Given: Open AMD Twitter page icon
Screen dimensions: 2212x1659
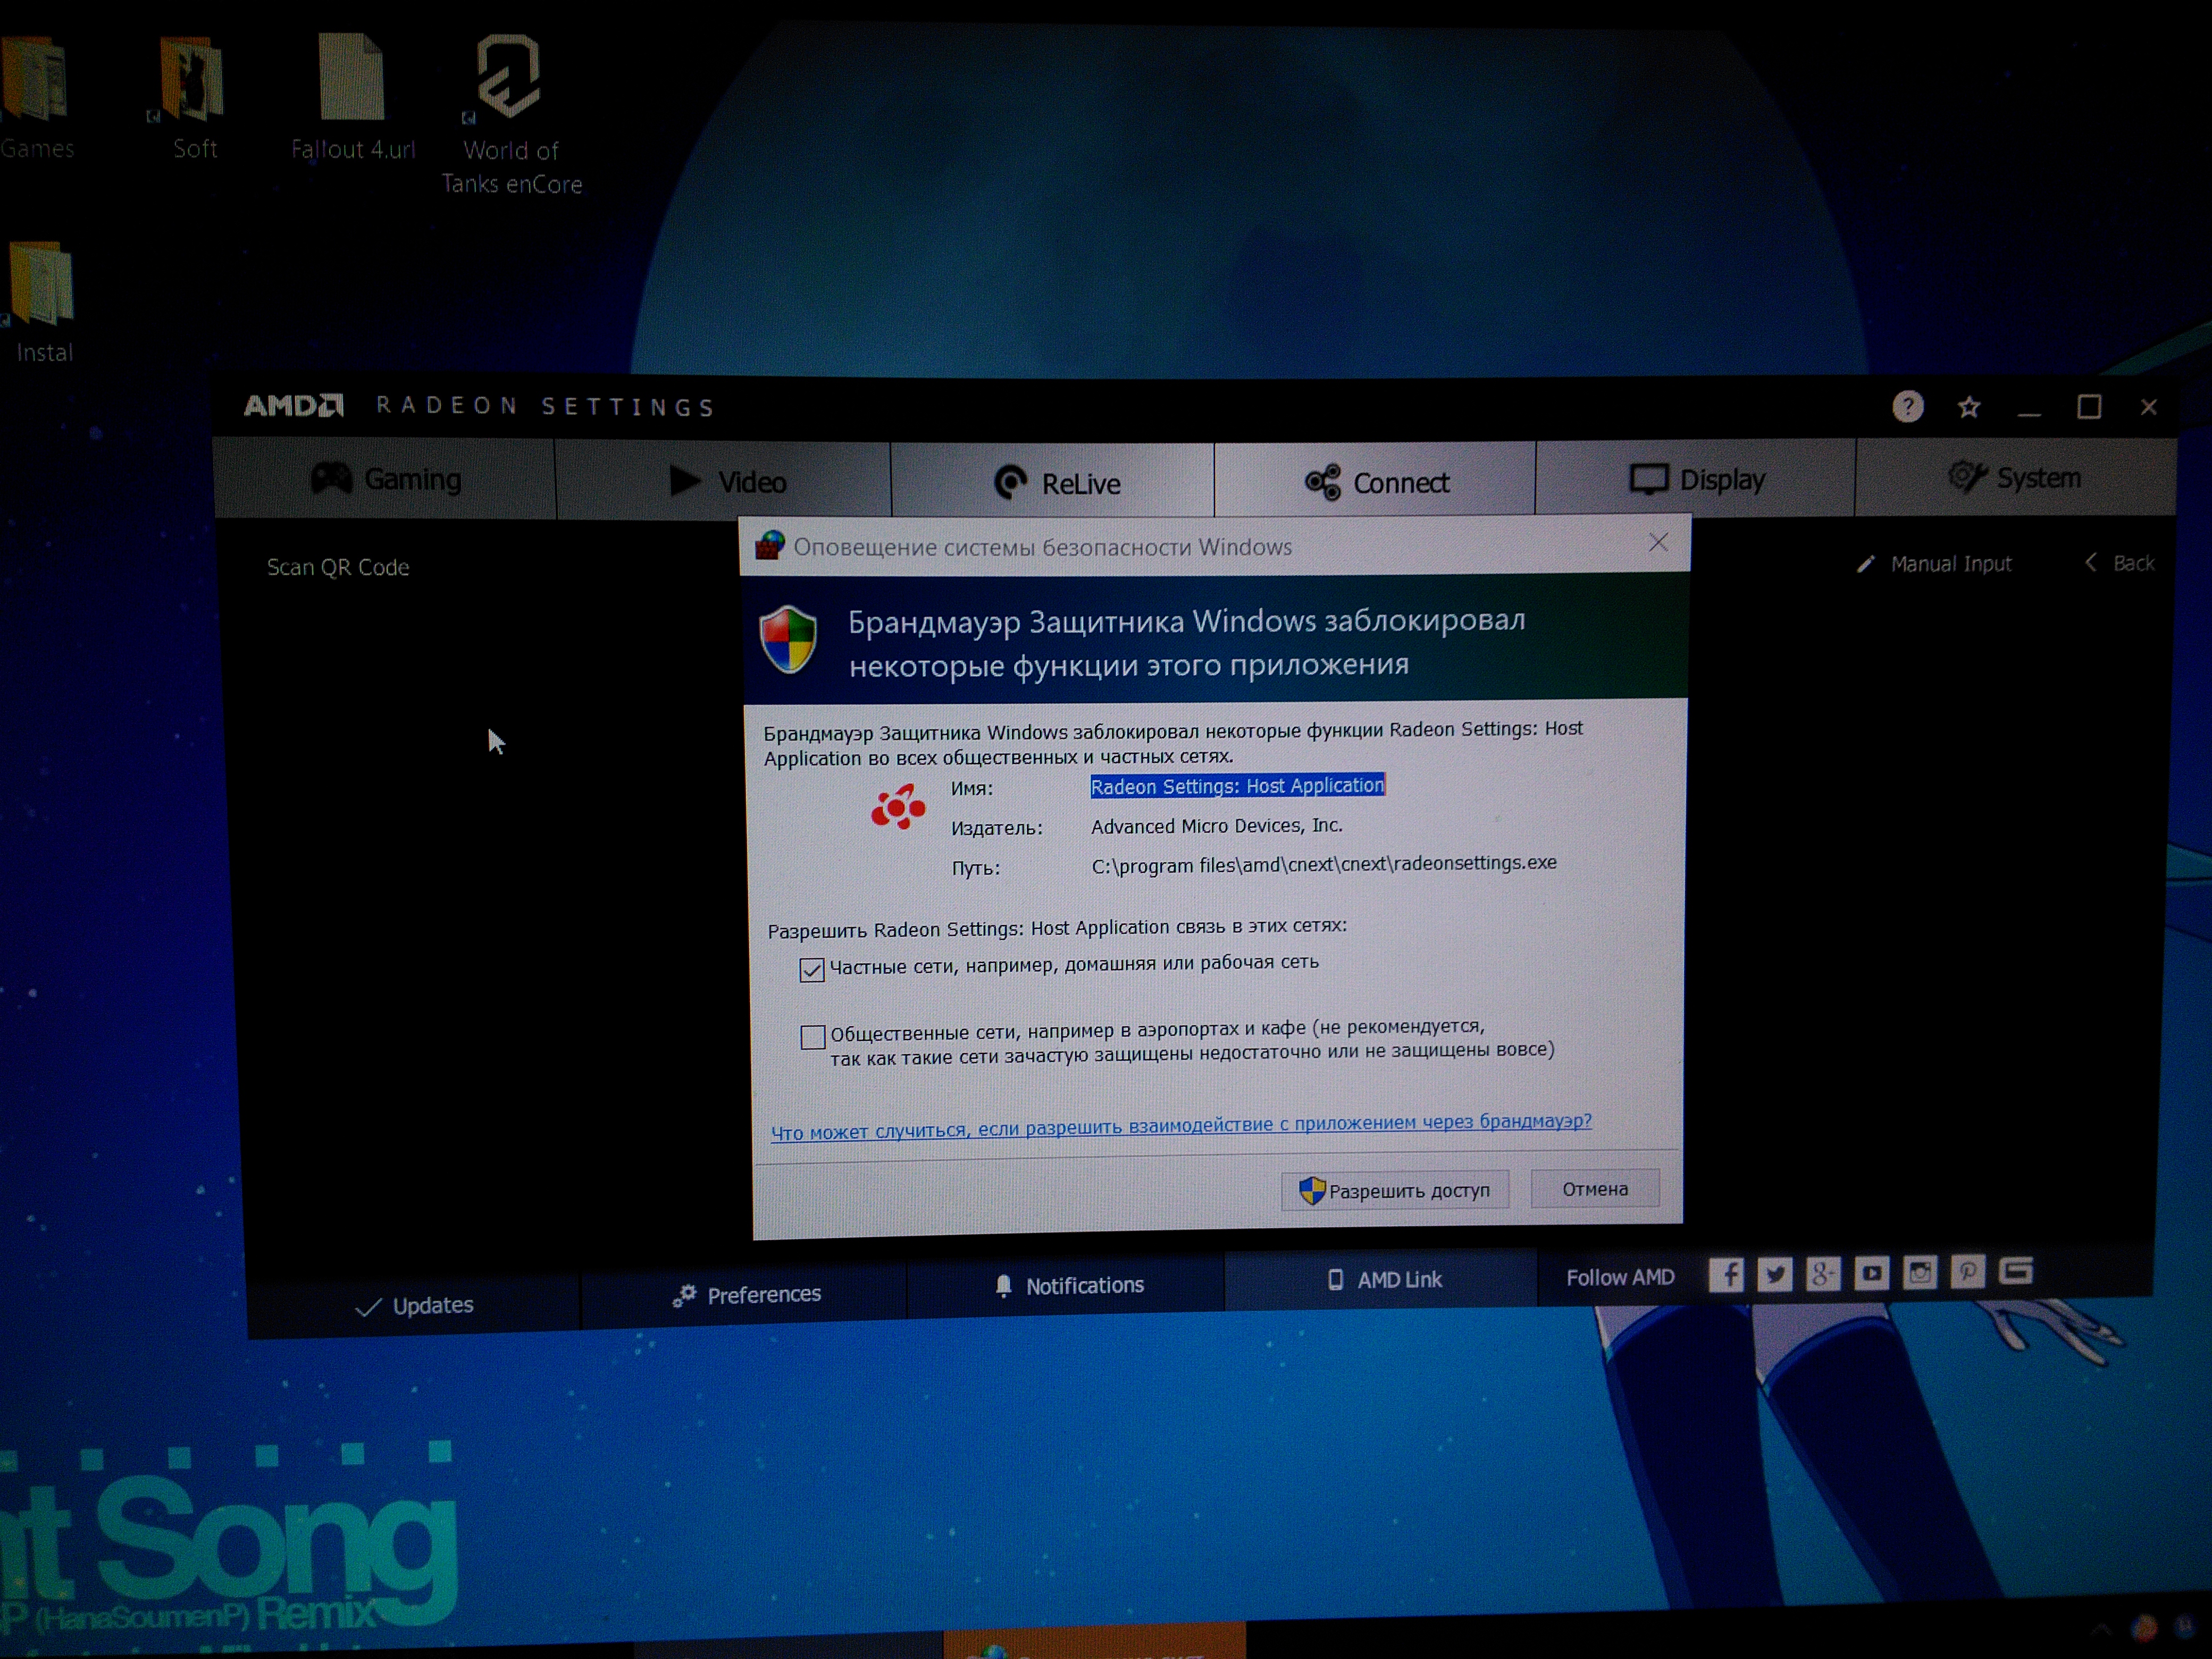Looking at the screenshot, I should (x=1775, y=1274).
